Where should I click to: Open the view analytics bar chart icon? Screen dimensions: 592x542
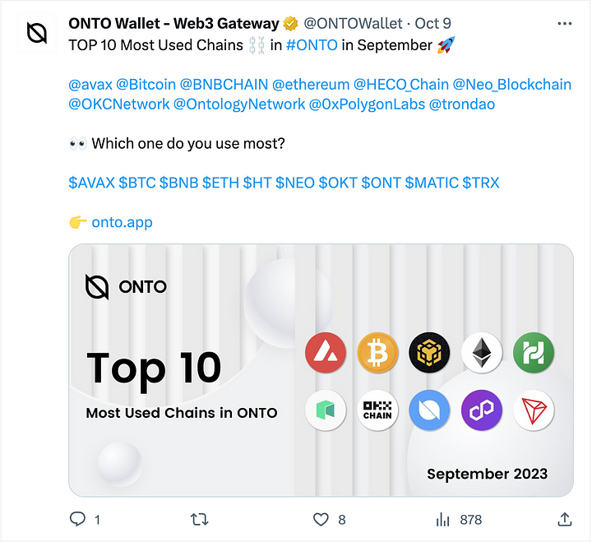tap(442, 520)
